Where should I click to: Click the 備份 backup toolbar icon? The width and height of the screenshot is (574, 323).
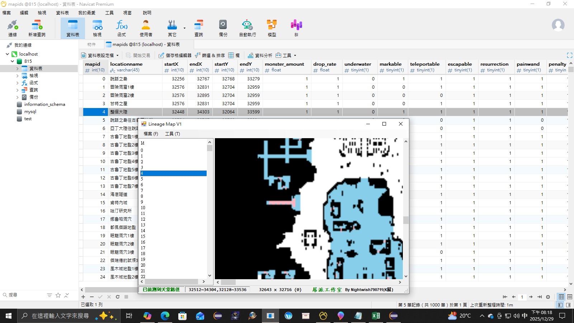coord(223,28)
